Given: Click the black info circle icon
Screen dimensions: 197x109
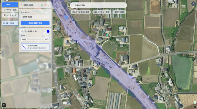Looking at the screenshot, I should 195,107.
